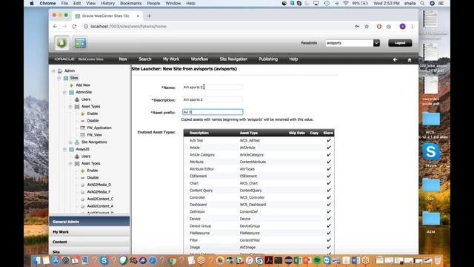Click Users under Avaya20
Viewport: 474px width, 267px height.
tap(86, 156)
